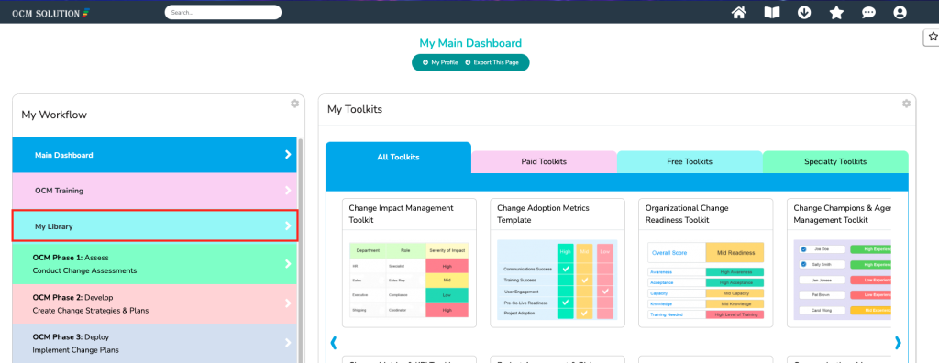Click the next toolkits carousel arrow
This screenshot has width=939, height=363.
point(898,343)
